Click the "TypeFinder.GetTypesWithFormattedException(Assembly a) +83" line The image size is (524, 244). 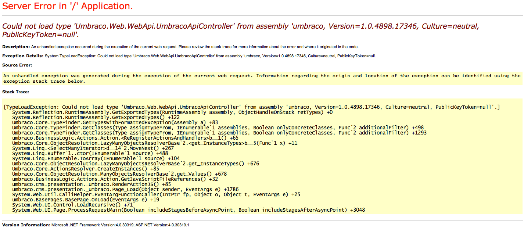(x=115, y=122)
